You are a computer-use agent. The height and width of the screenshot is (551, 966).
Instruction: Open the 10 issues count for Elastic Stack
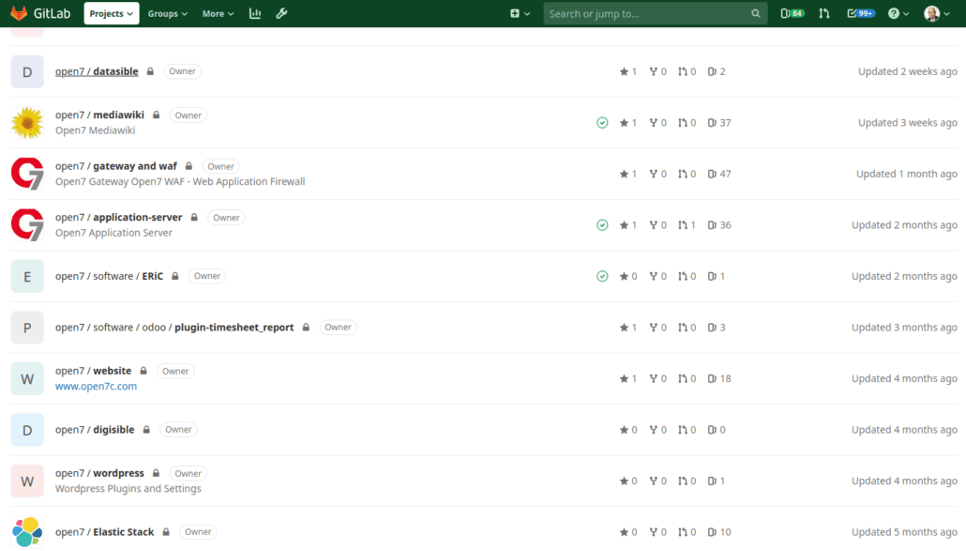(x=719, y=532)
